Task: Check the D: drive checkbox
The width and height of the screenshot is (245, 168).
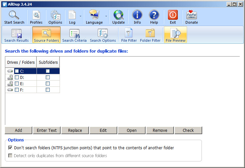Action: [x=17, y=77]
